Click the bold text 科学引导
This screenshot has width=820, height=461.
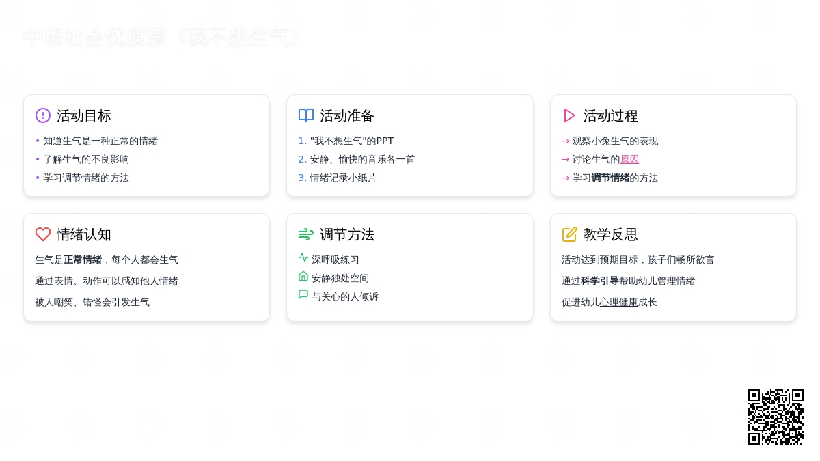599,281
